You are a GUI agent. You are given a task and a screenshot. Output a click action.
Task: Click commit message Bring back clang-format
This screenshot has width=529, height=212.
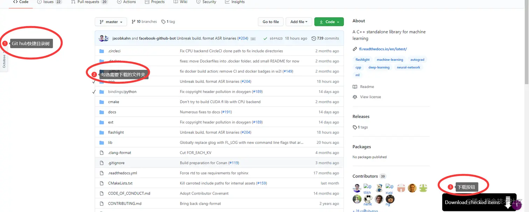point(200,203)
